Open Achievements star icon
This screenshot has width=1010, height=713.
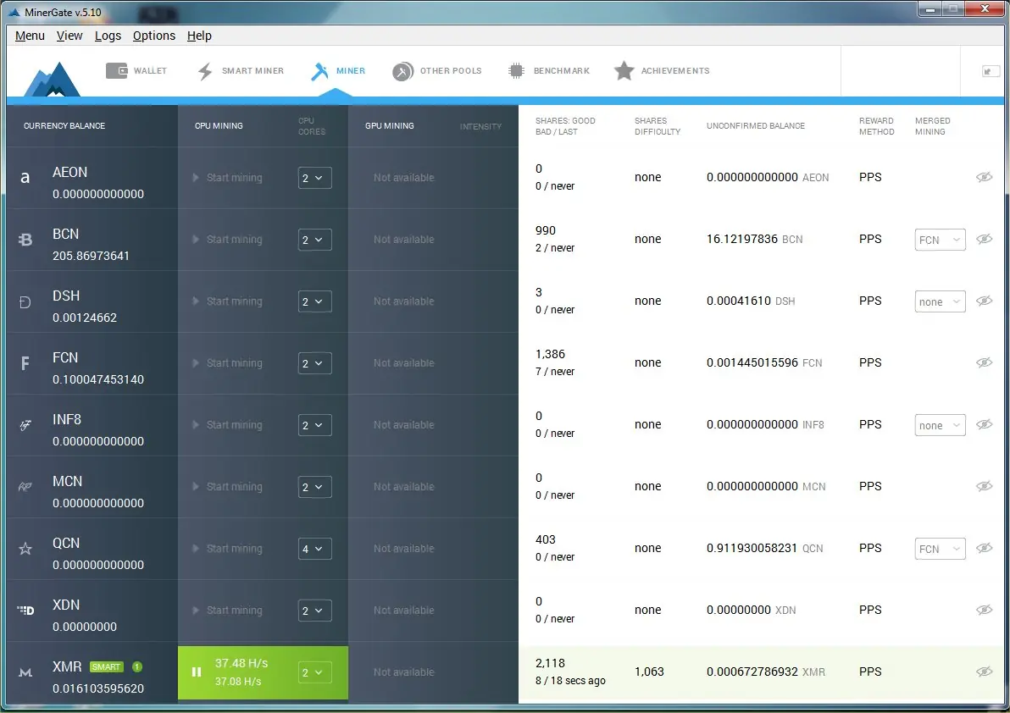[x=624, y=71]
